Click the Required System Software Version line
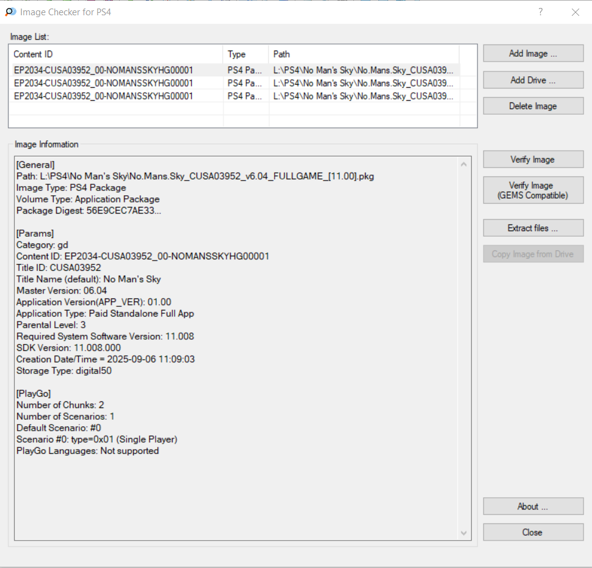The image size is (592, 568). 105,337
